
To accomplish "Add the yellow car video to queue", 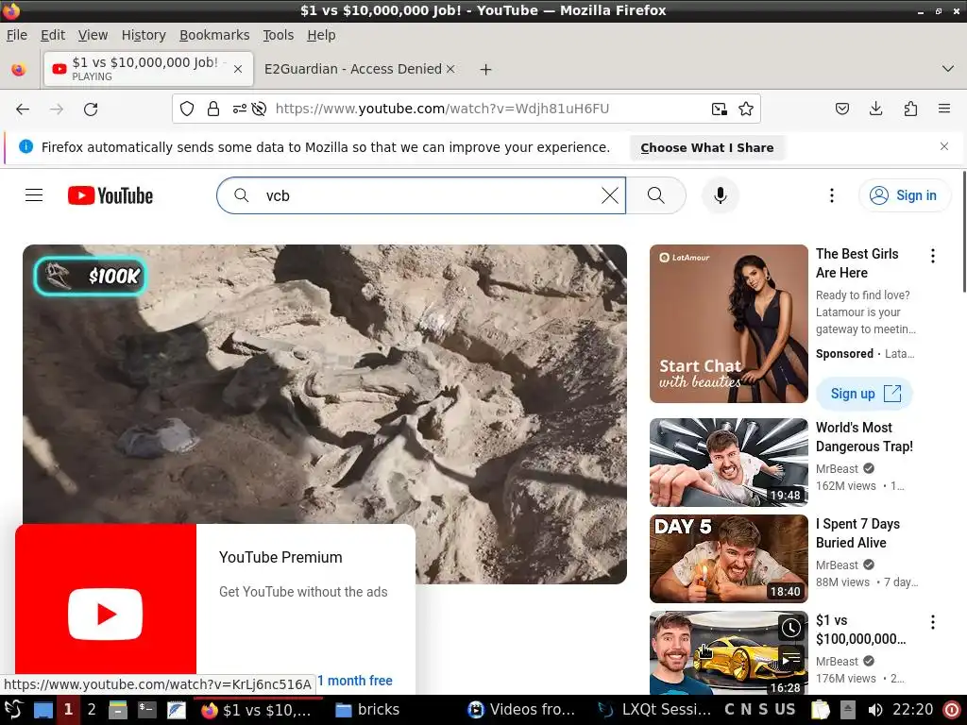I will (x=791, y=659).
